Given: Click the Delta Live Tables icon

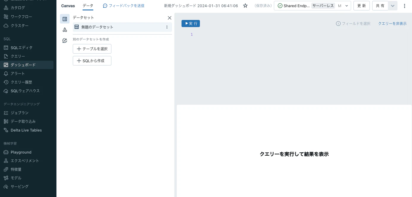Looking at the screenshot, I should tap(6, 130).
